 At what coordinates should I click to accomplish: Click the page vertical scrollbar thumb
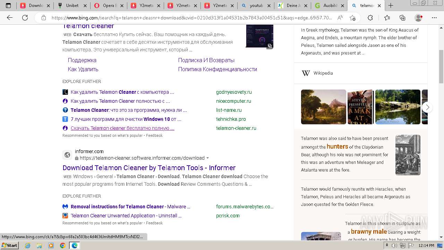click(441, 67)
